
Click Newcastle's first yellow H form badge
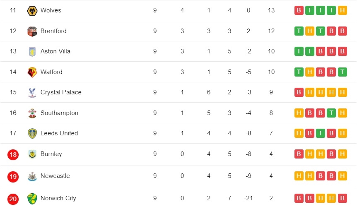pyautogui.click(x=299, y=176)
